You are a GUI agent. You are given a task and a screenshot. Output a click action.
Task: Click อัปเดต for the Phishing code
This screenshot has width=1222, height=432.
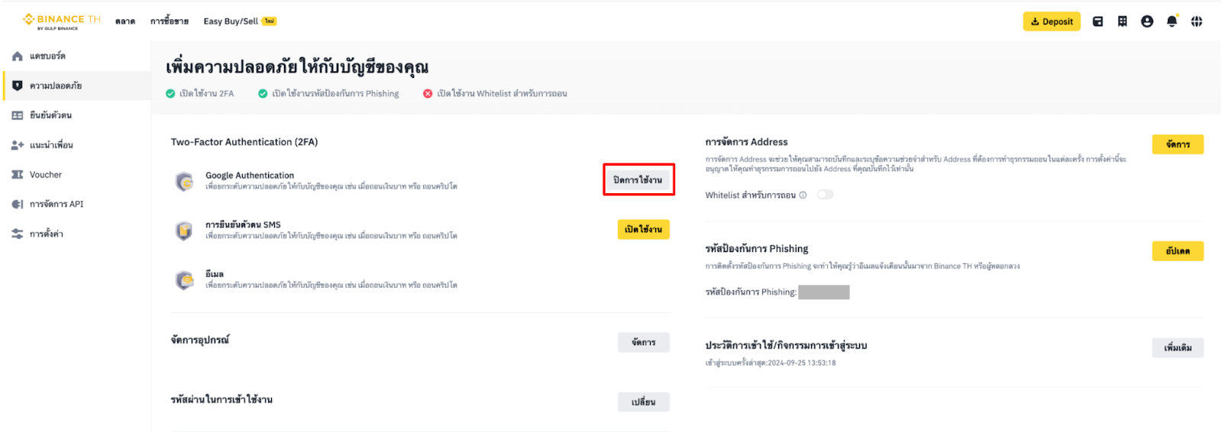1177,251
